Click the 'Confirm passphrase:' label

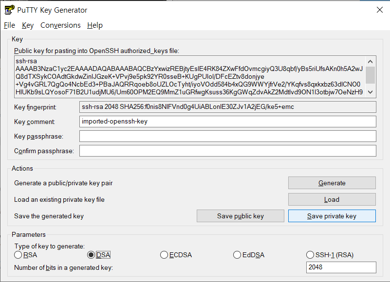click(44, 151)
